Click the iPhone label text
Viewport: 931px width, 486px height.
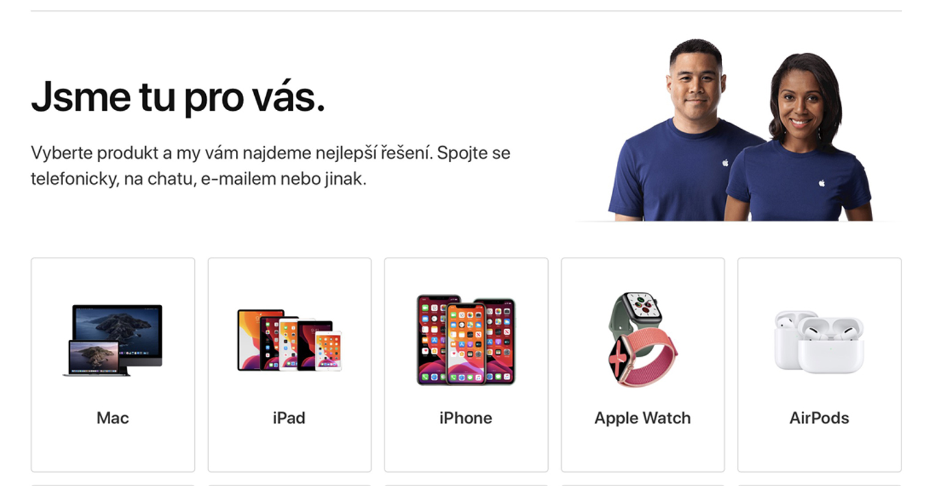pyautogui.click(x=466, y=418)
